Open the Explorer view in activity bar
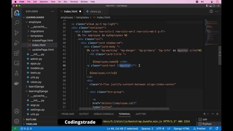 [17, 13]
